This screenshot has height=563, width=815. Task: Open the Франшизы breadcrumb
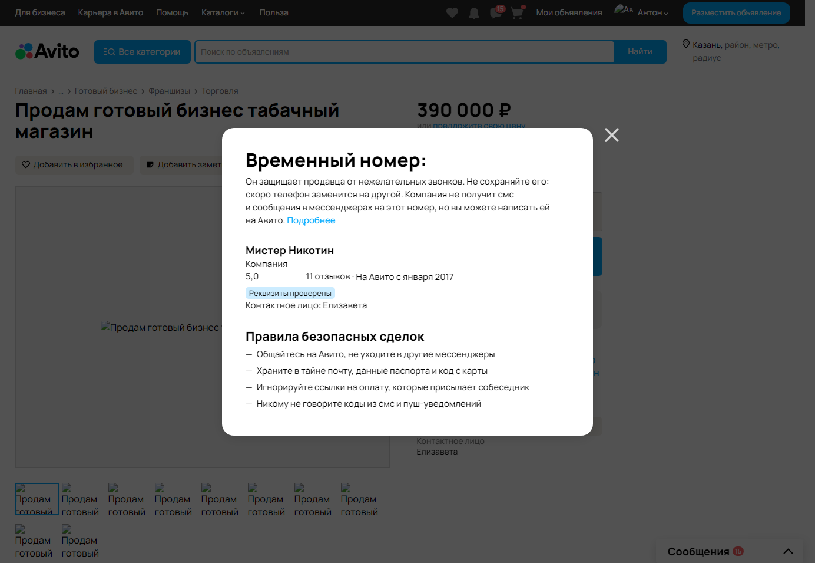point(170,91)
